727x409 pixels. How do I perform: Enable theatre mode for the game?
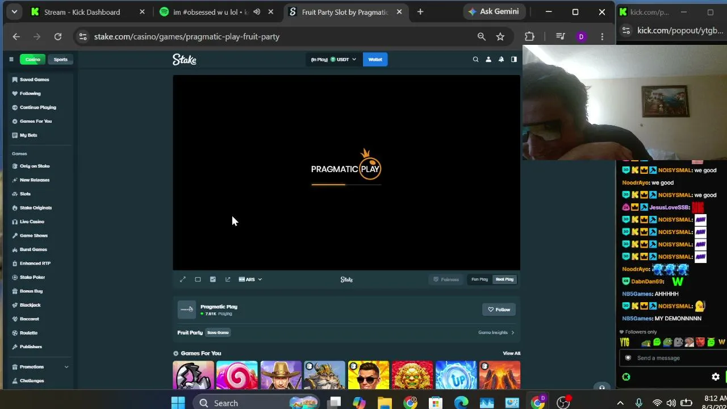click(x=198, y=279)
